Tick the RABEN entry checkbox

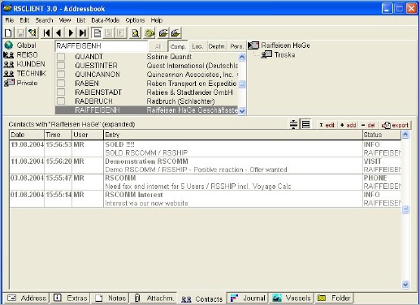61,84
